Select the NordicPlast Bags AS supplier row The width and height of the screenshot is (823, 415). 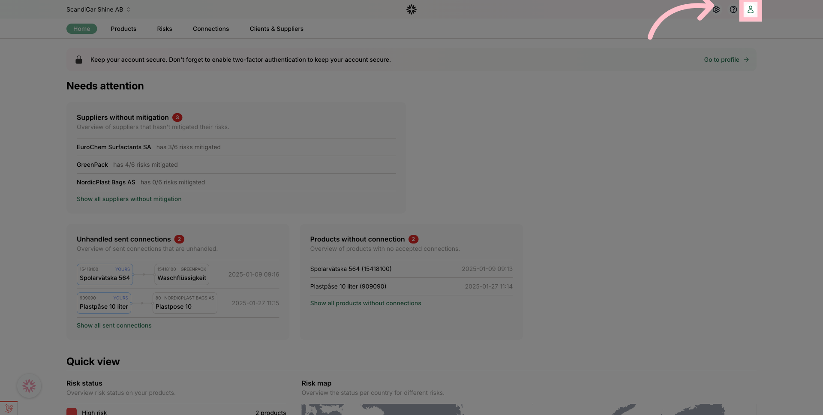point(106,182)
